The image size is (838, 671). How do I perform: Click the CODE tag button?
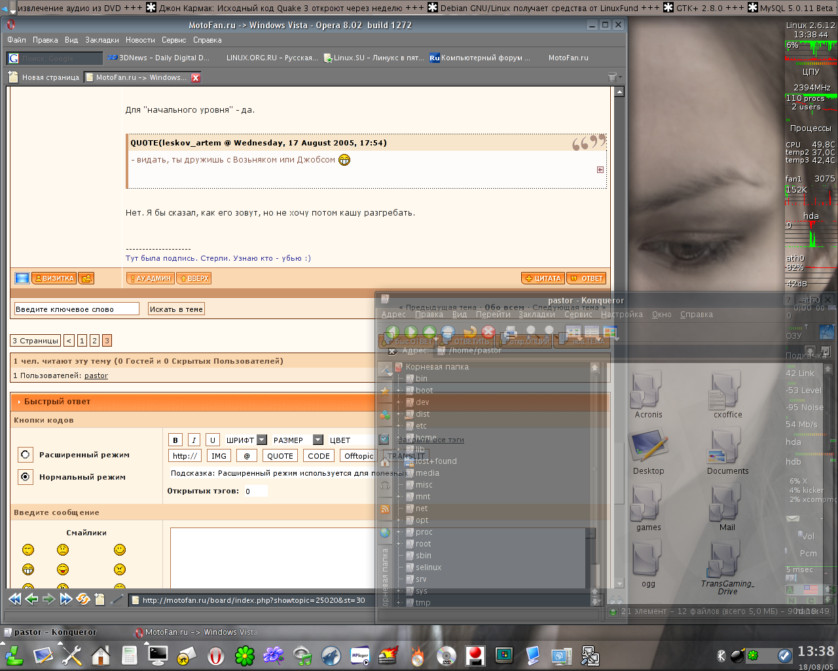[x=319, y=456]
